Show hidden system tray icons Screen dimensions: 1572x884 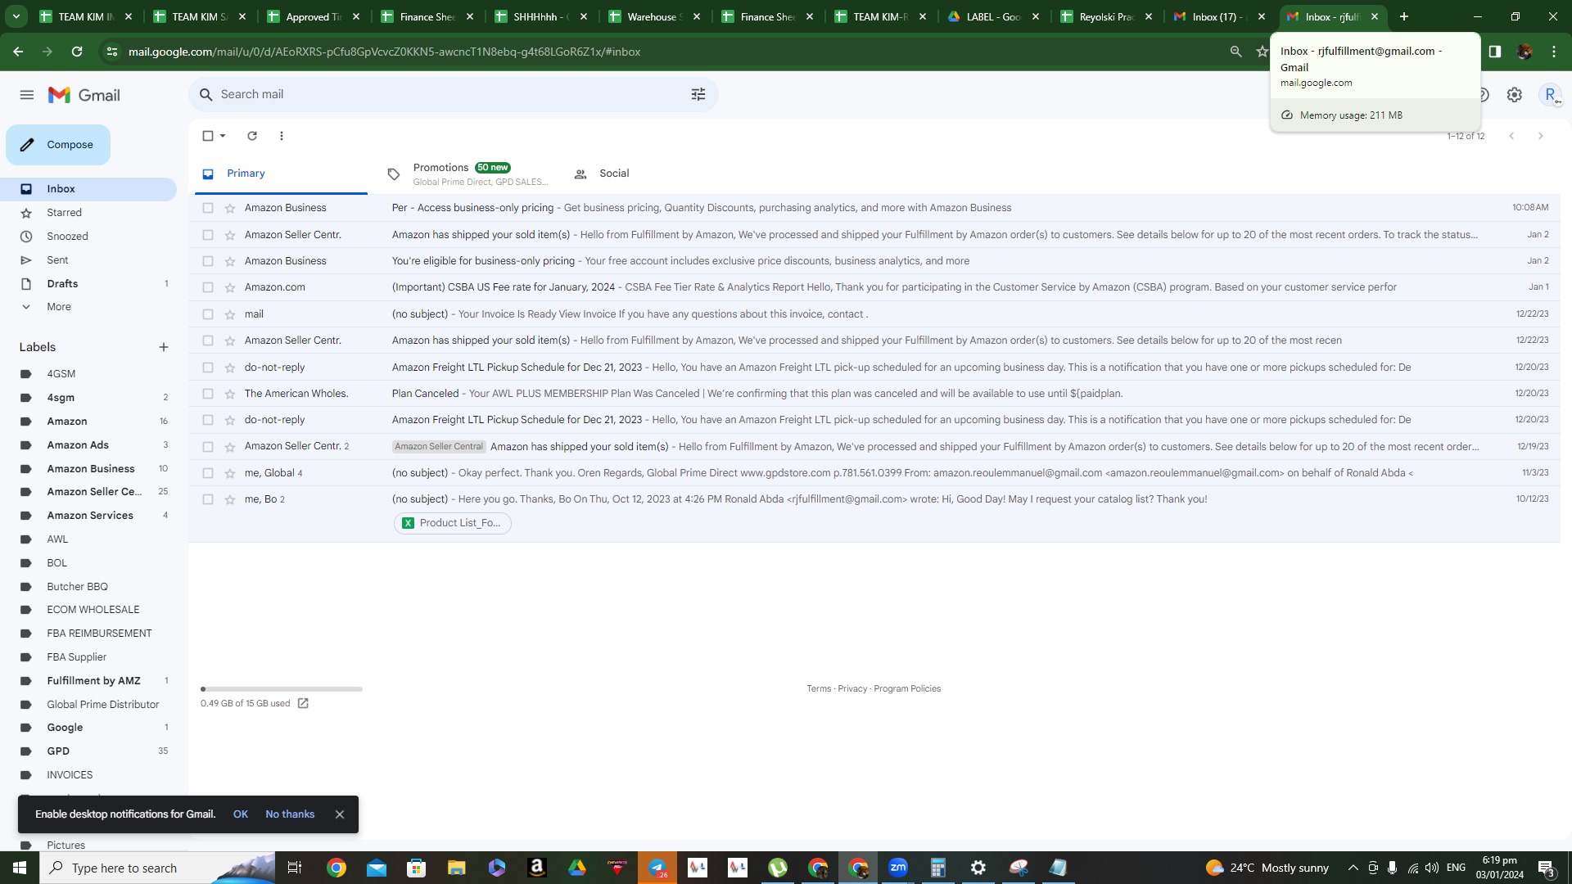[x=1353, y=868]
